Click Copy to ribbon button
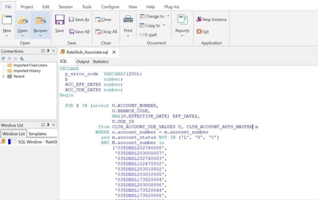The image size is (318, 200). (x=150, y=26)
